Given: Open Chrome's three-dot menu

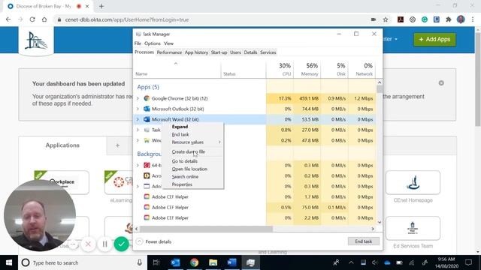Looking at the screenshot, I should (x=473, y=19).
